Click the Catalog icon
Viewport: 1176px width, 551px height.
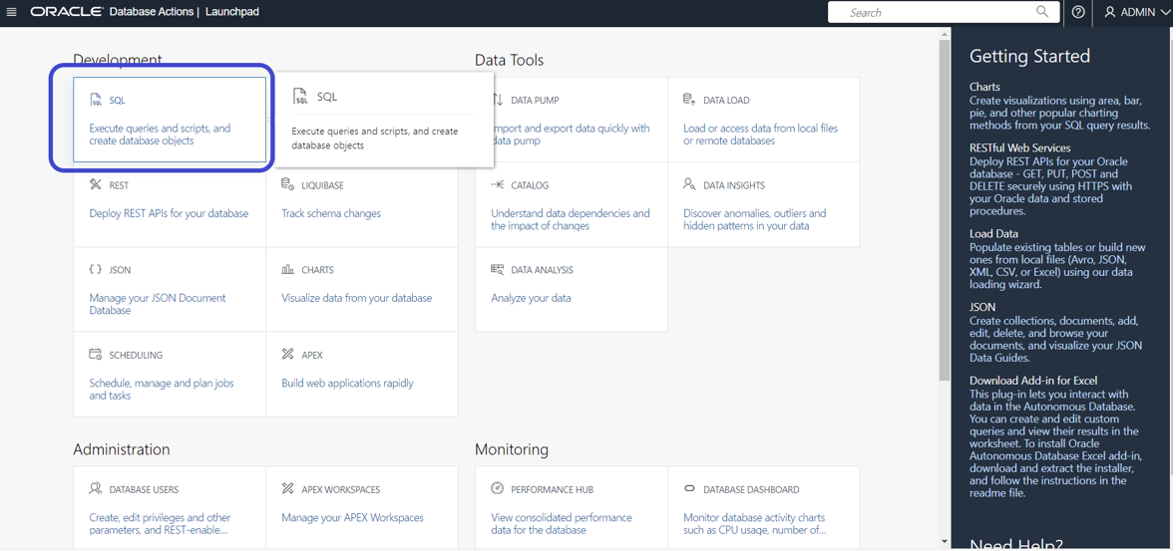498,184
